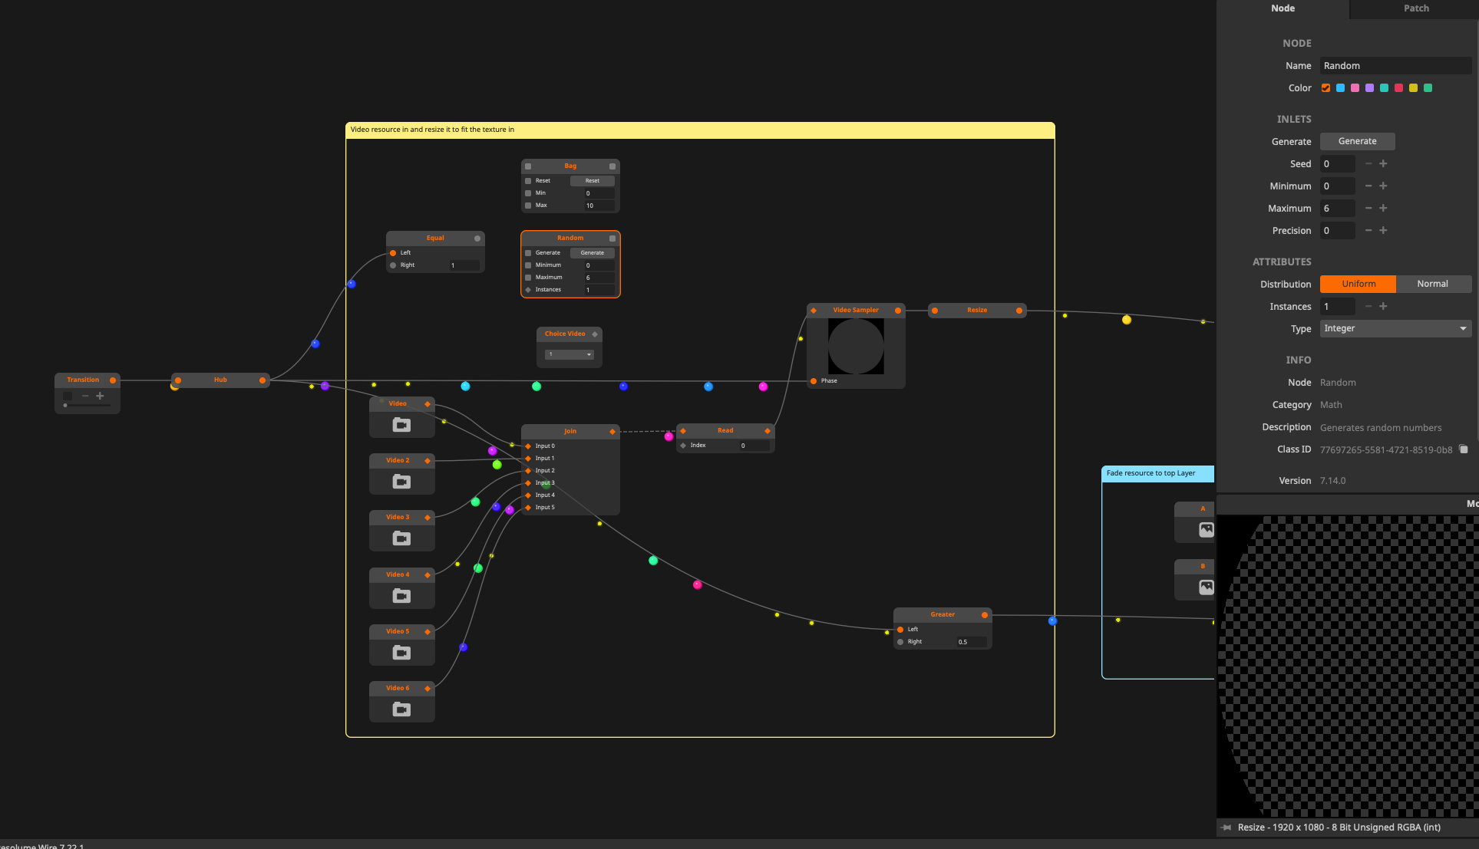Click the Video 6 node camera icon

[x=401, y=709]
